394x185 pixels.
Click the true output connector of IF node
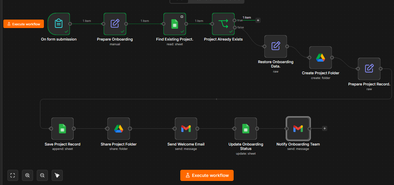(x=234, y=20)
